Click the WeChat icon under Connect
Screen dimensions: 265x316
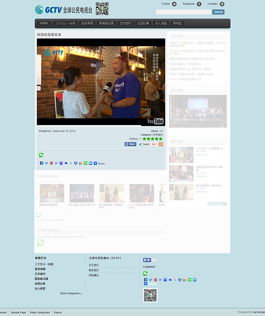click(x=146, y=274)
